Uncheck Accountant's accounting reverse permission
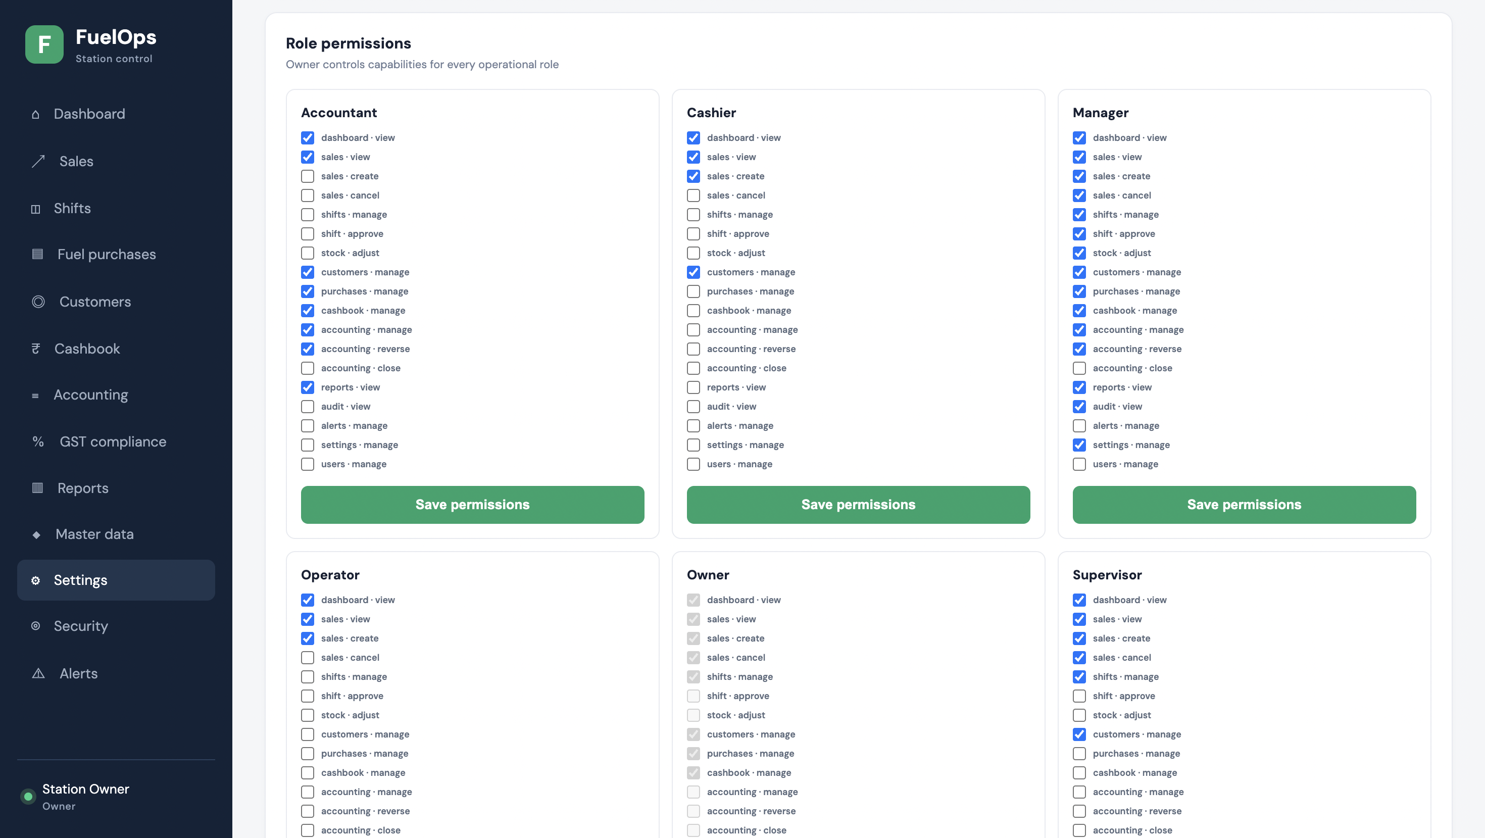 308,349
